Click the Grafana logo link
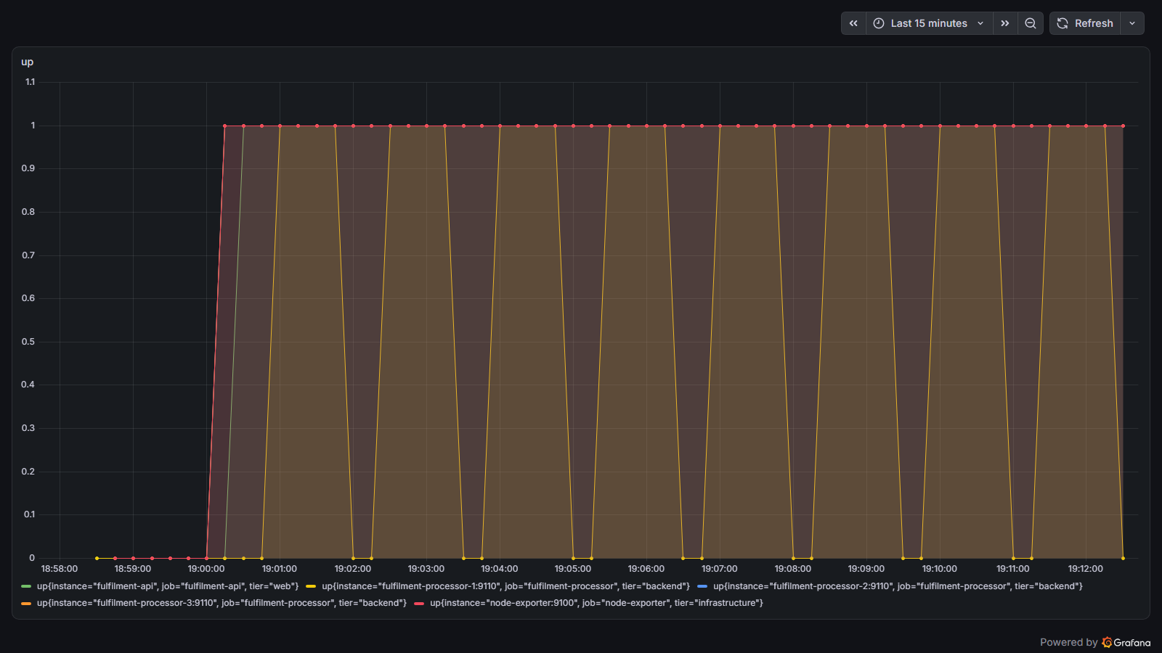Viewport: 1162px width, 653px height. (1126, 642)
